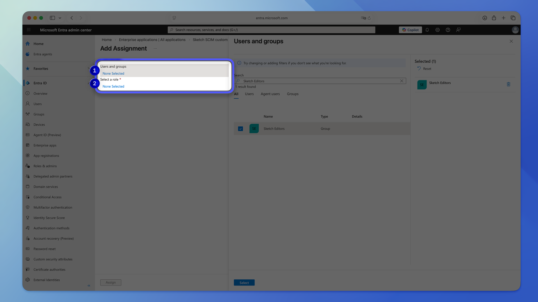Screen dimensions: 538x302
Task: Open the help question mark icon
Action: 448,30
